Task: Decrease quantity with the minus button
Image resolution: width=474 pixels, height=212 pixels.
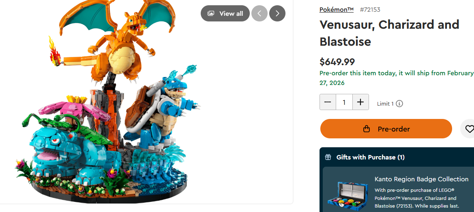Action: (328, 102)
